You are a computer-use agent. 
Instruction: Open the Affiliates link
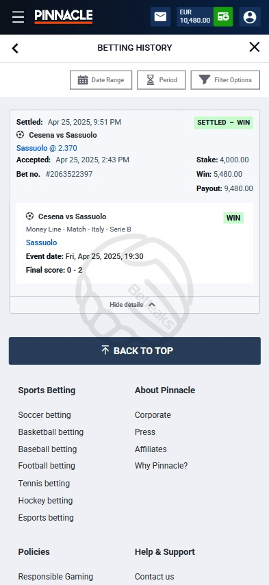coord(151,449)
